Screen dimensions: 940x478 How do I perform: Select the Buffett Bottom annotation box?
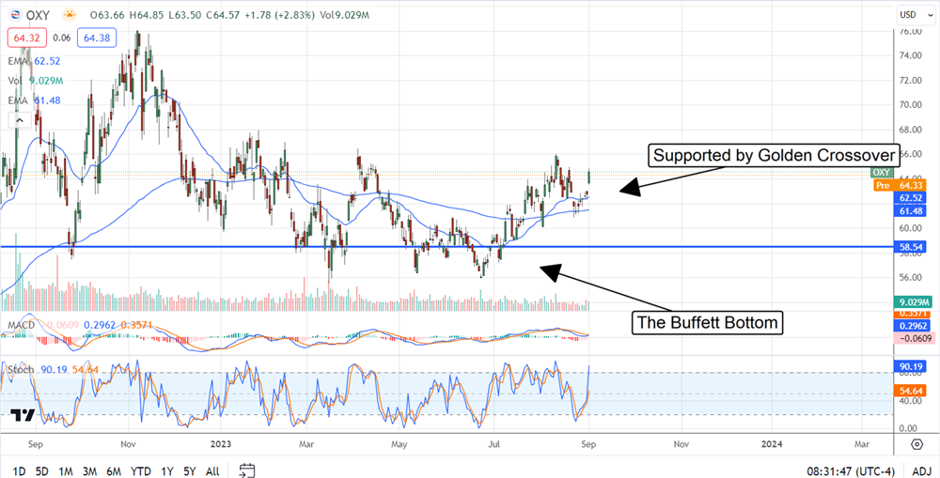pos(709,323)
